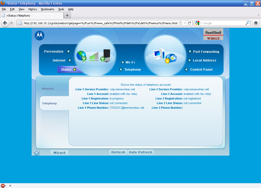The height and width of the screenshot is (188, 261).
Task: Bookmark this page with the star icon
Action: 180,23
